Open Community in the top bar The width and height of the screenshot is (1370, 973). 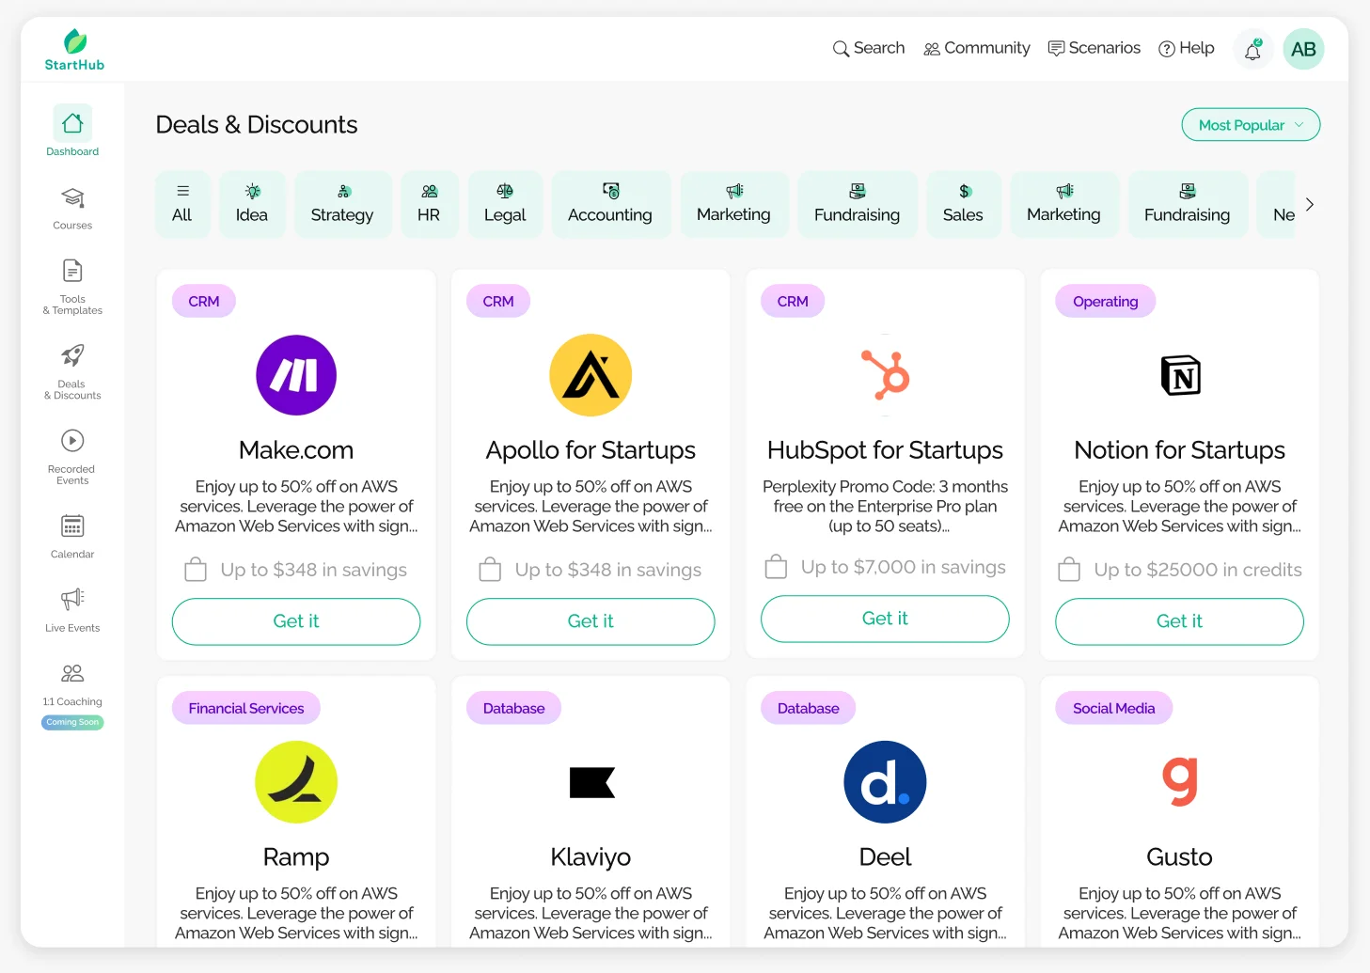tap(977, 48)
